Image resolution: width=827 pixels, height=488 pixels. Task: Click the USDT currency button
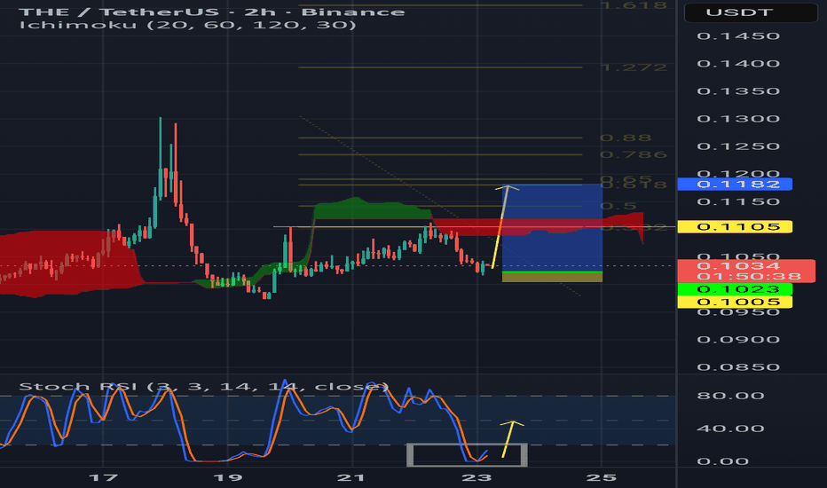click(x=751, y=12)
